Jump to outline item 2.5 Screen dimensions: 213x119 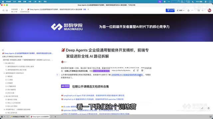click(10, 90)
